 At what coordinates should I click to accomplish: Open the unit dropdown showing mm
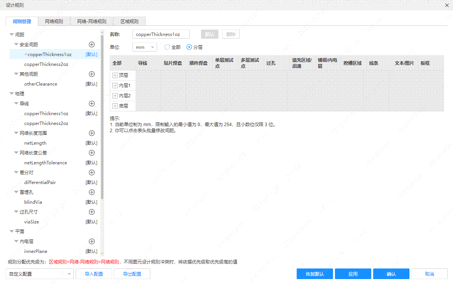pos(145,47)
